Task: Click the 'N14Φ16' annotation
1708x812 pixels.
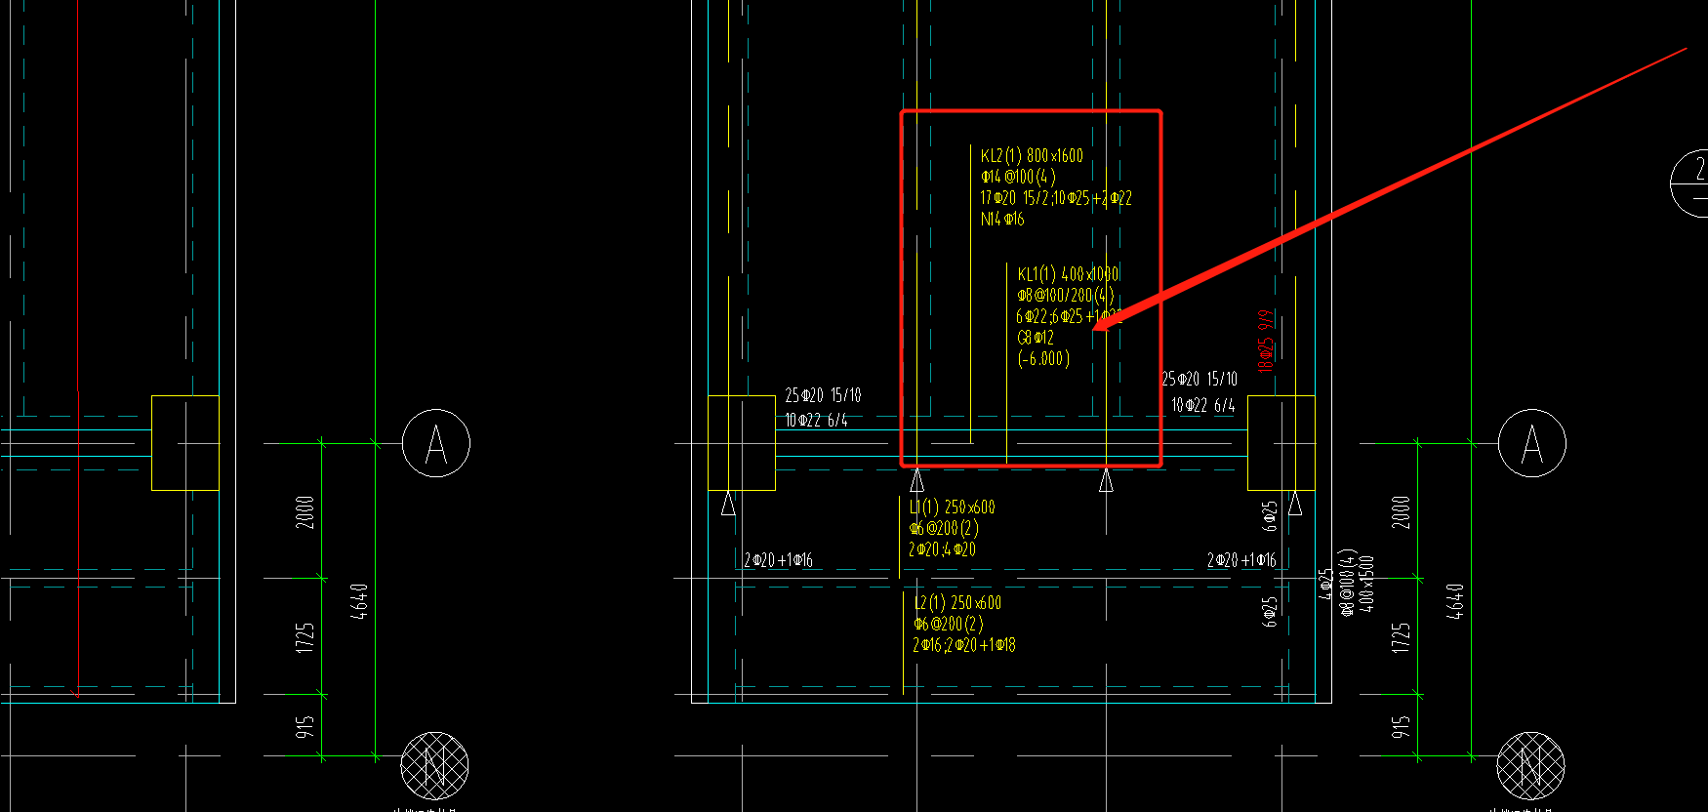Action: [x=1002, y=220]
